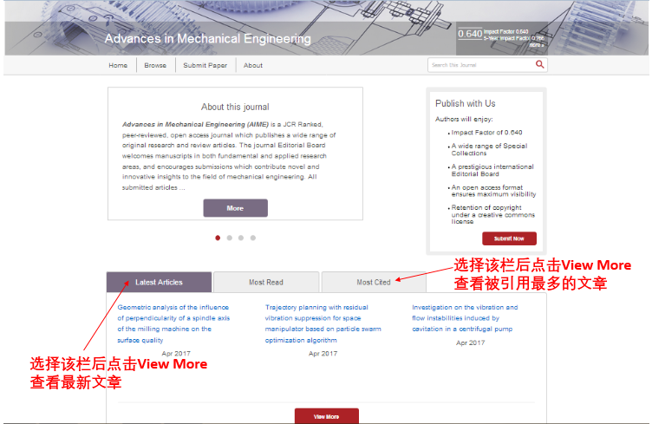The height and width of the screenshot is (424, 652).
Task: Open the About menu item
Action: click(x=253, y=66)
